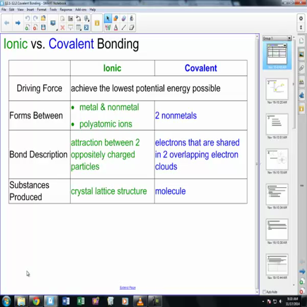Select the Text tool
This screenshot has width=307, height=307.
(116, 27)
